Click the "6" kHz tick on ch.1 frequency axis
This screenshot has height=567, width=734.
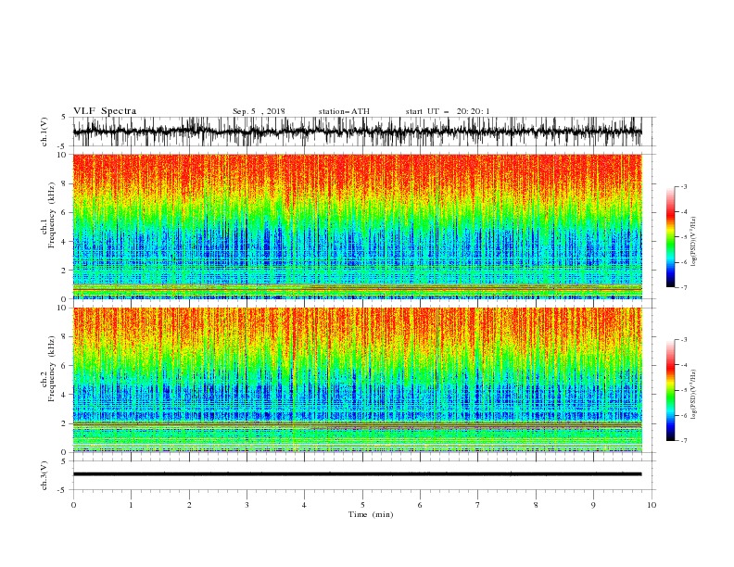click(64, 213)
